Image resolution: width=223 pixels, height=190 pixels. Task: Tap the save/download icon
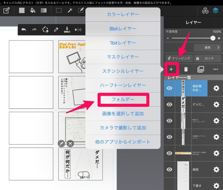pos(67,30)
